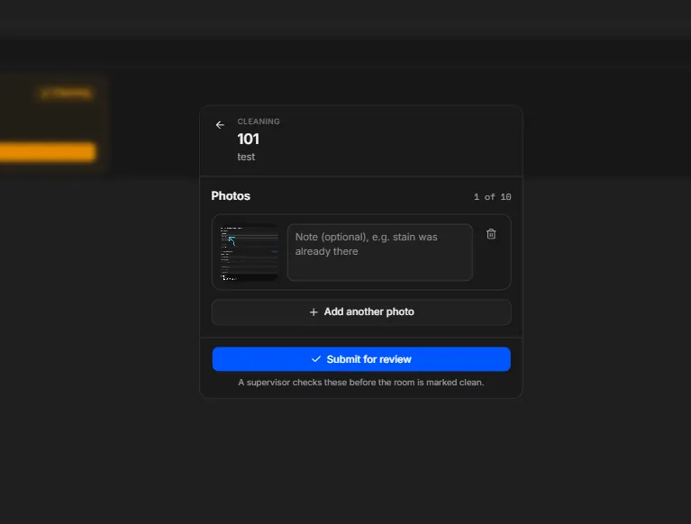Go back using the left arrow icon
Viewport: 691px width, 524px height.
click(220, 125)
